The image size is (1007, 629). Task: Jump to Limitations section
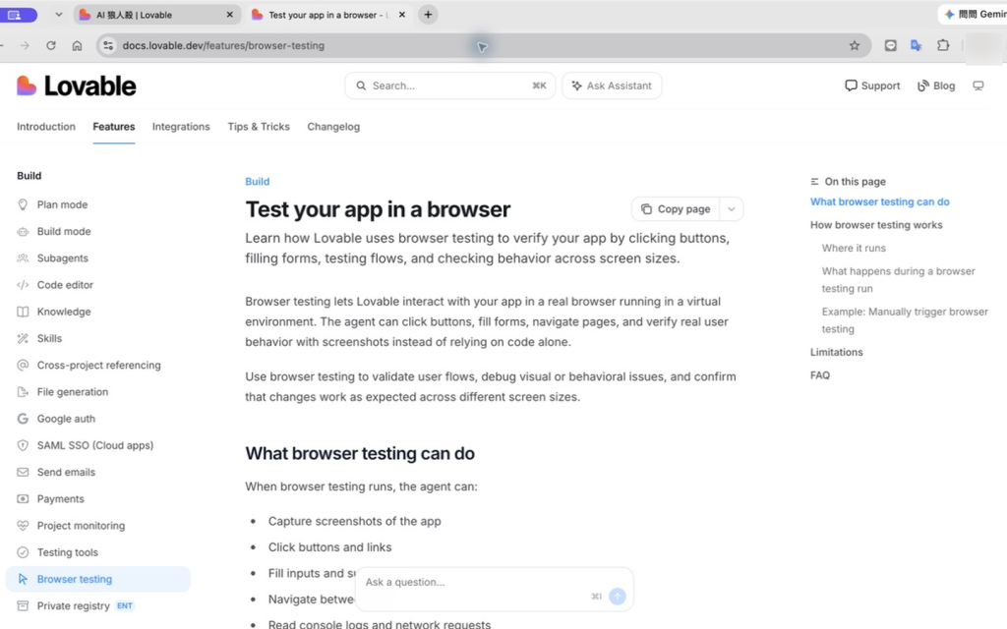837,353
